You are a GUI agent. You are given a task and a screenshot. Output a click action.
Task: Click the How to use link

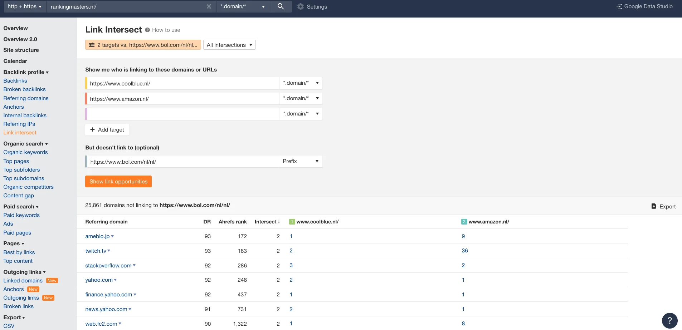166,30
